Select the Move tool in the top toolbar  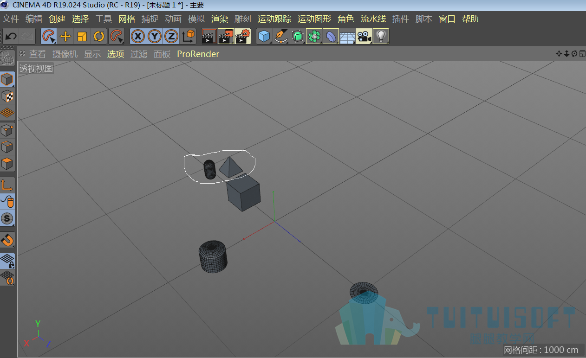coord(65,36)
